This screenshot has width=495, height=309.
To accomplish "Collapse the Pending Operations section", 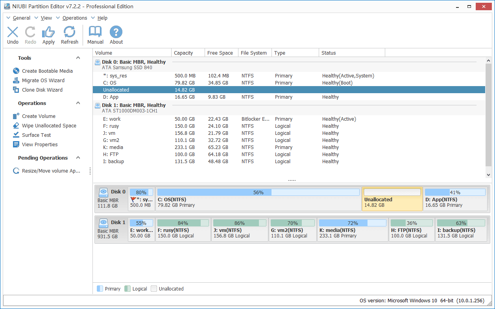I will 78,157.
